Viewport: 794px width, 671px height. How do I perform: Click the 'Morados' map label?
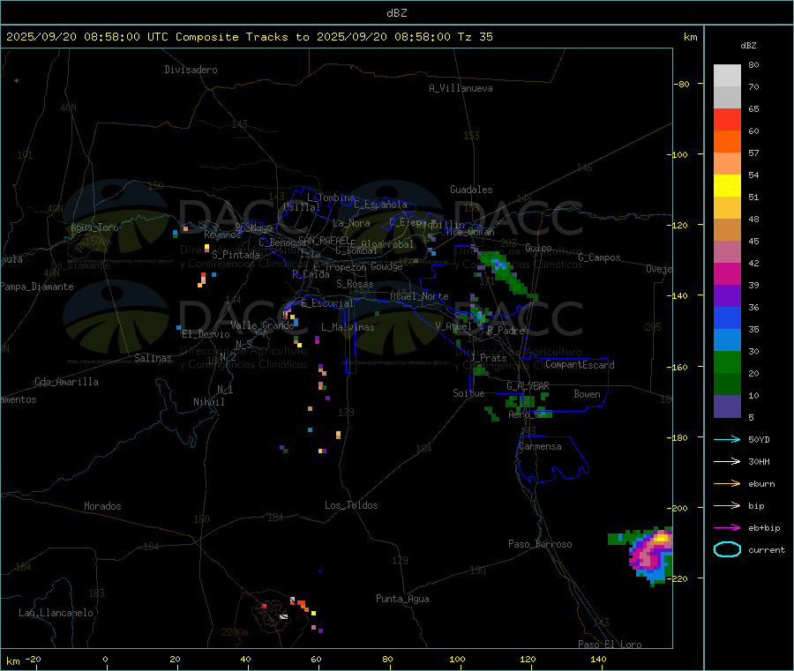pos(102,506)
